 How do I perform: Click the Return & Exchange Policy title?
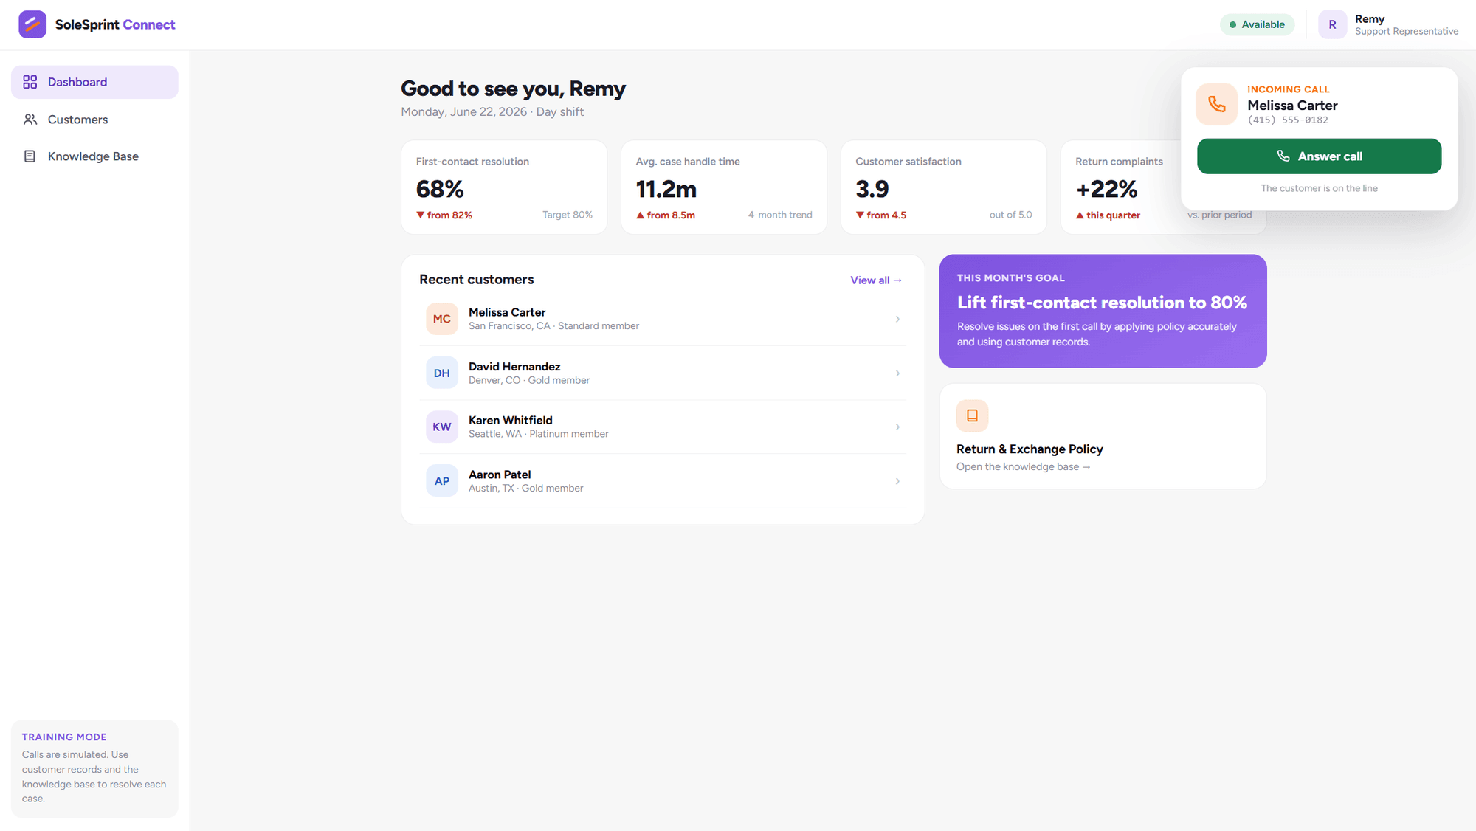(x=1030, y=449)
